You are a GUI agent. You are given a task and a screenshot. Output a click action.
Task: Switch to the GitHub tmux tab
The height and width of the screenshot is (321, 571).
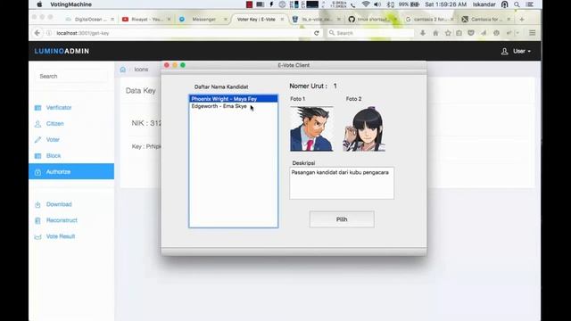point(373,20)
